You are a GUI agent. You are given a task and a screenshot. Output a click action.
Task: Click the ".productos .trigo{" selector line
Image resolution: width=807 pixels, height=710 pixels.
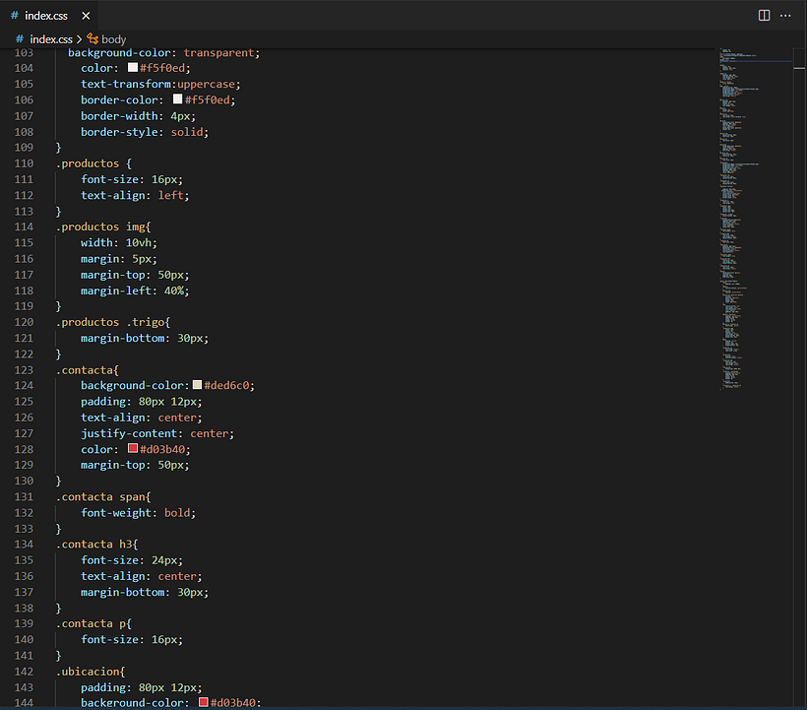point(113,322)
